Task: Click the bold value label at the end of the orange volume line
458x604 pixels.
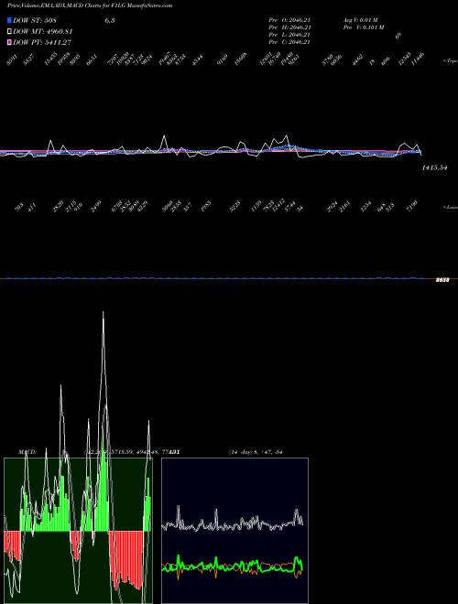Action: [x=442, y=280]
